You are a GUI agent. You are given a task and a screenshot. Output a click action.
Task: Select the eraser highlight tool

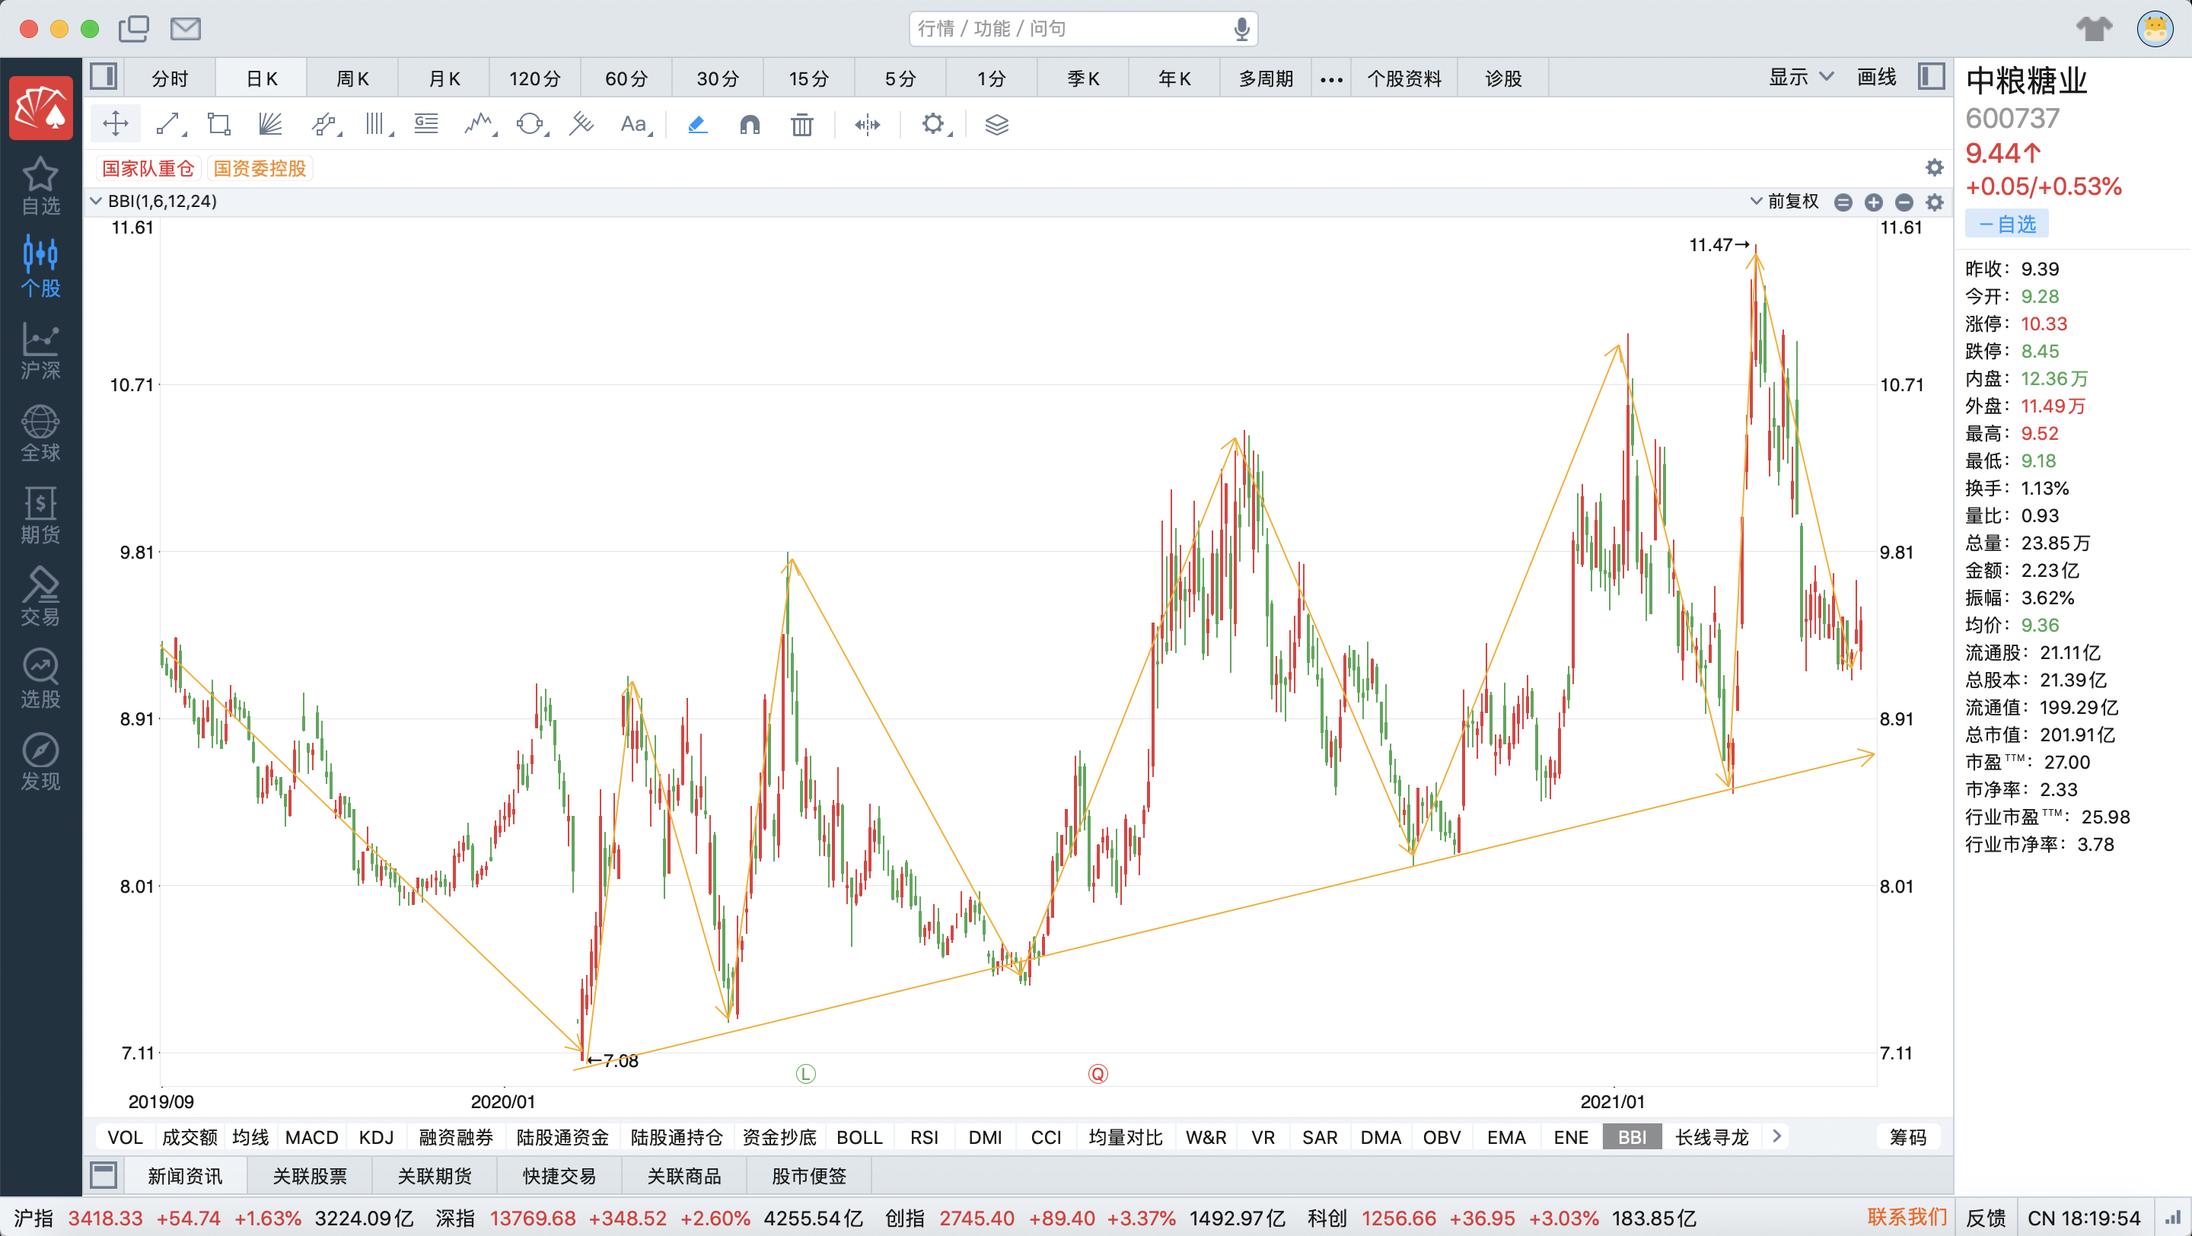(697, 125)
